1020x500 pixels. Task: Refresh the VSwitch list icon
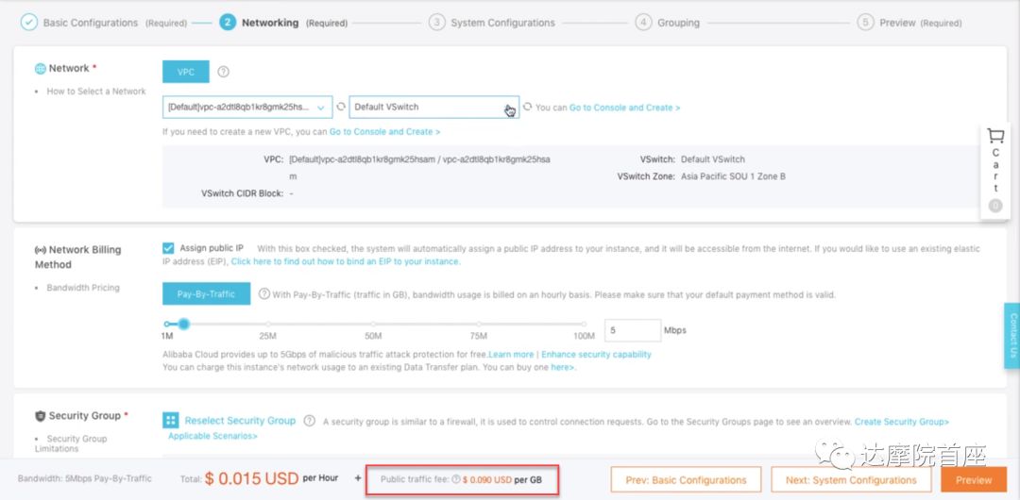(528, 108)
